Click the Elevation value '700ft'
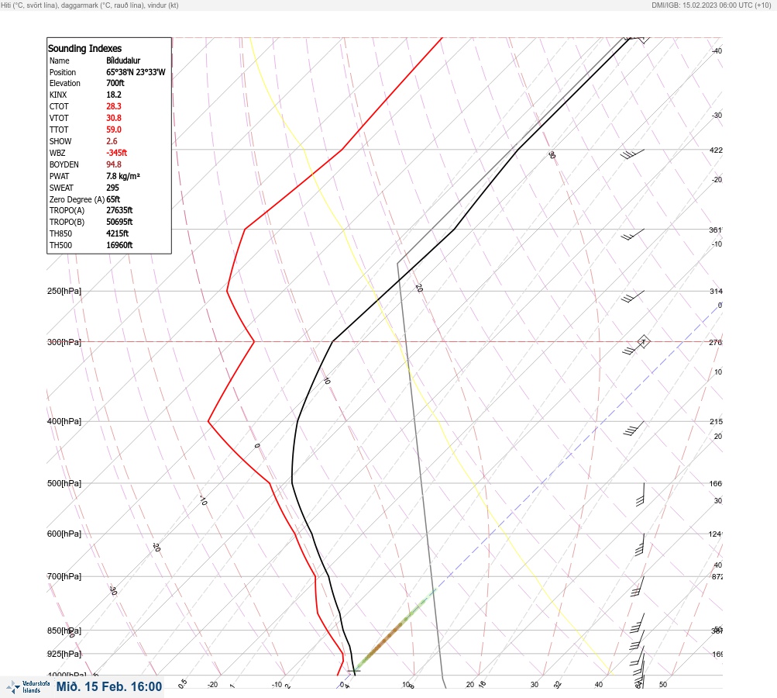Viewport: 777px width, 698px height. [115, 83]
